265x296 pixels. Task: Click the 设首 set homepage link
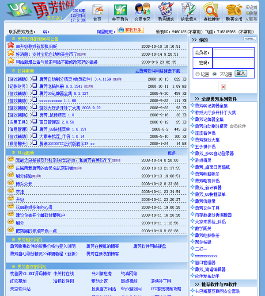click(252, 8)
